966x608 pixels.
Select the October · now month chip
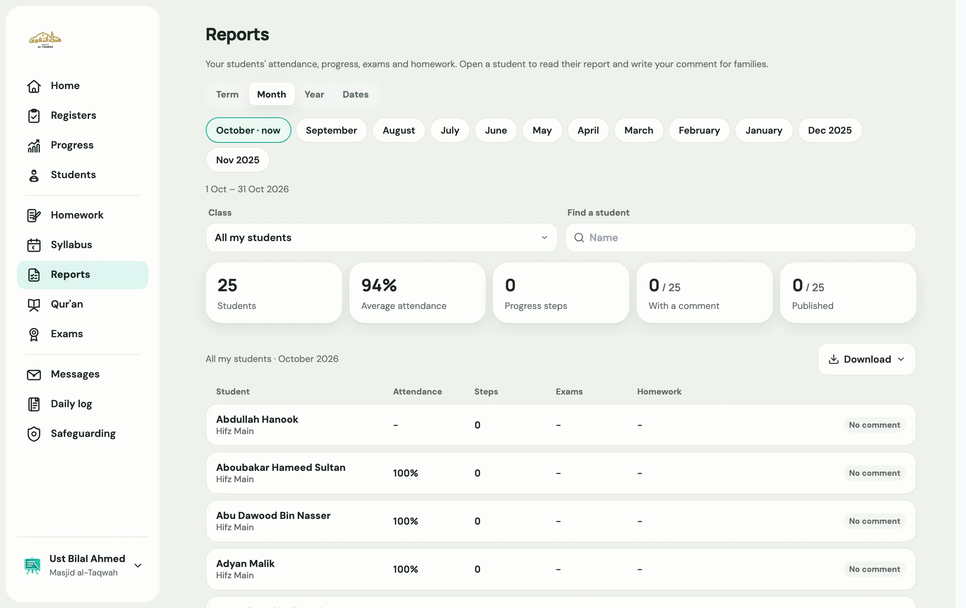click(248, 130)
